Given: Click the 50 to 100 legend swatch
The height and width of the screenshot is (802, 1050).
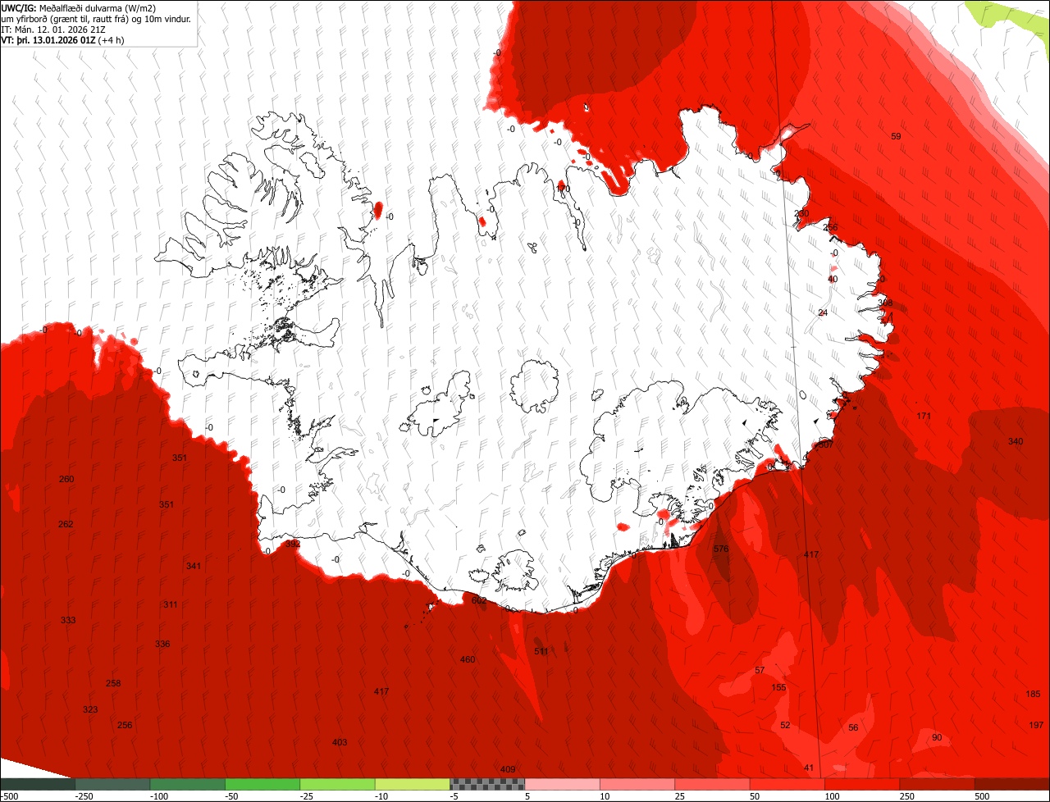Looking at the screenshot, I should (787, 785).
